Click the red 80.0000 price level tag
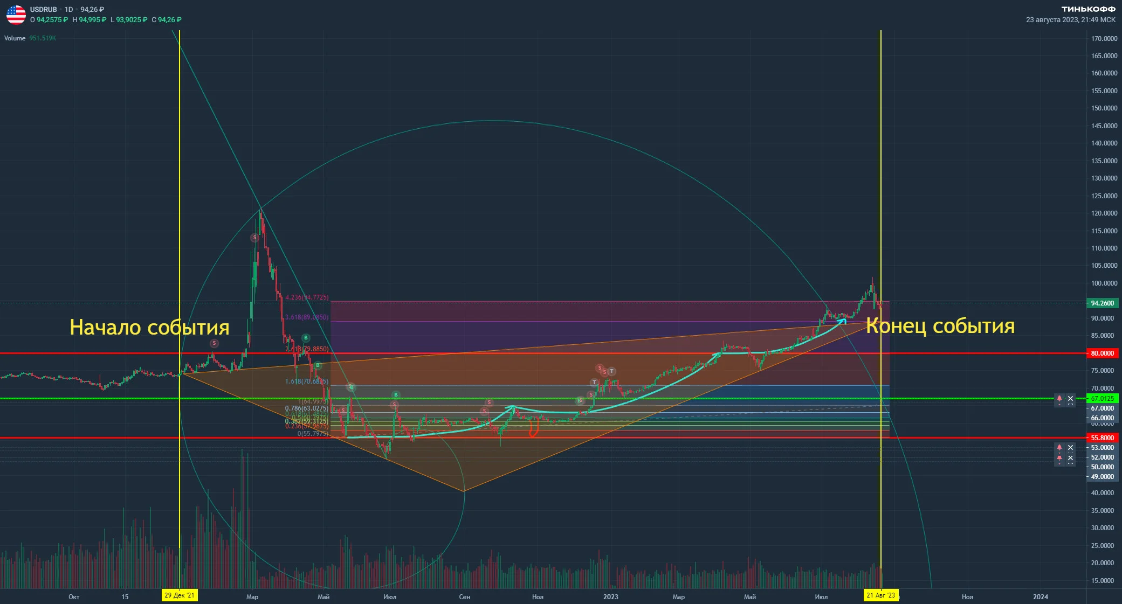This screenshot has width=1122, height=604. pyautogui.click(x=1103, y=353)
